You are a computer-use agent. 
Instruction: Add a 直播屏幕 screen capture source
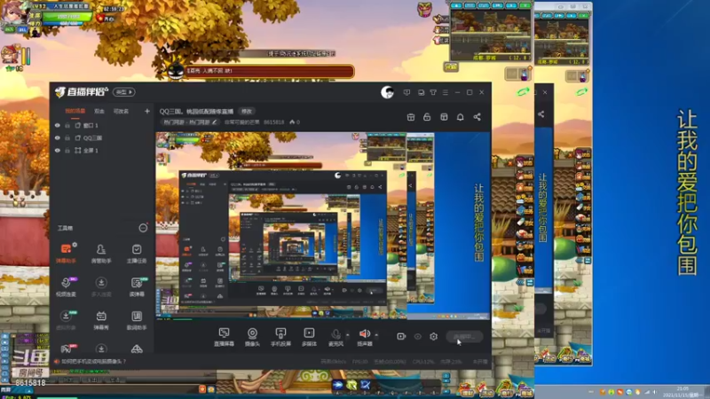[x=225, y=337]
